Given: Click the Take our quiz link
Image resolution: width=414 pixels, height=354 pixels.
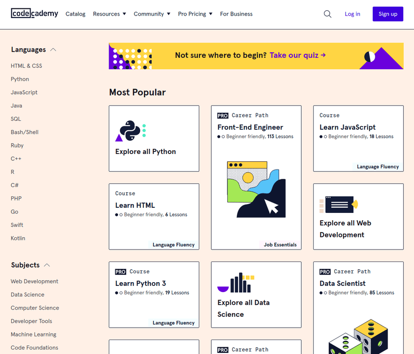Looking at the screenshot, I should pyautogui.click(x=298, y=55).
